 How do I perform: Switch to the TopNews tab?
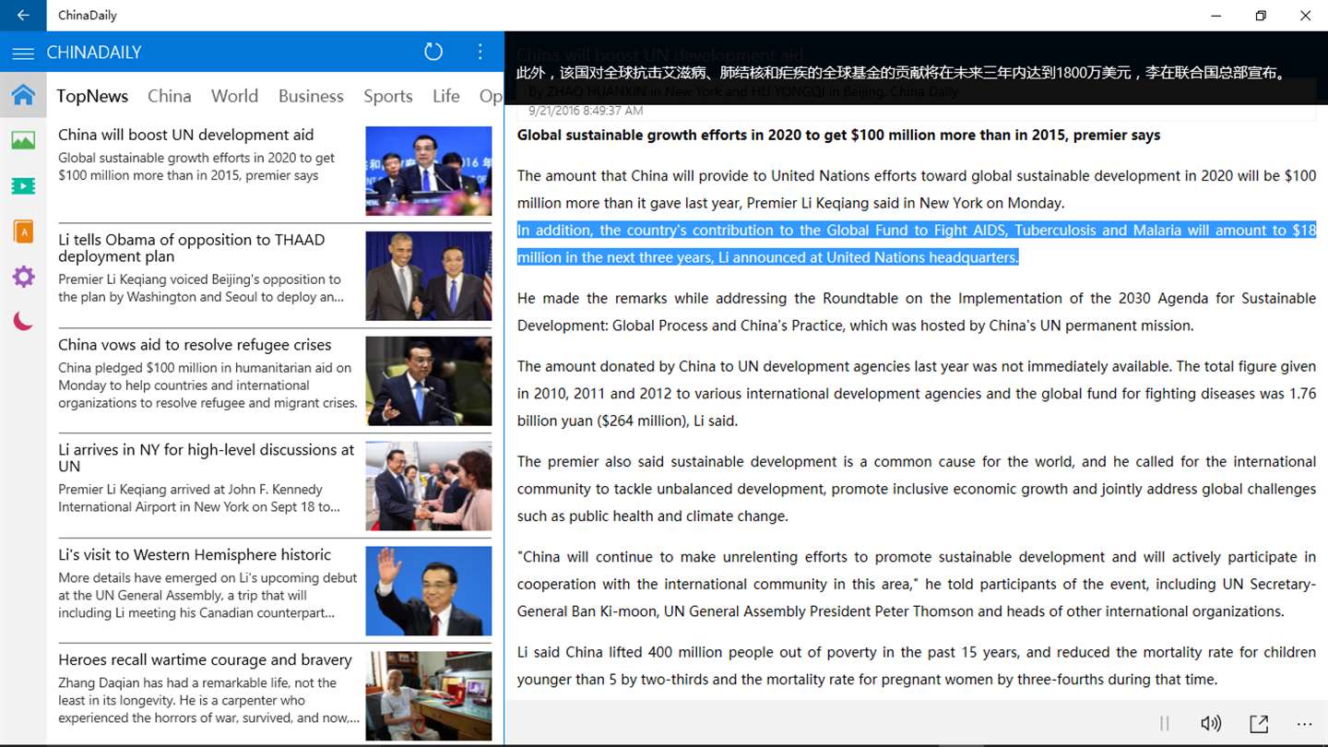[92, 96]
